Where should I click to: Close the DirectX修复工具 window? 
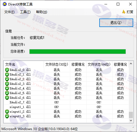pyautogui.click(x=130, y=4)
